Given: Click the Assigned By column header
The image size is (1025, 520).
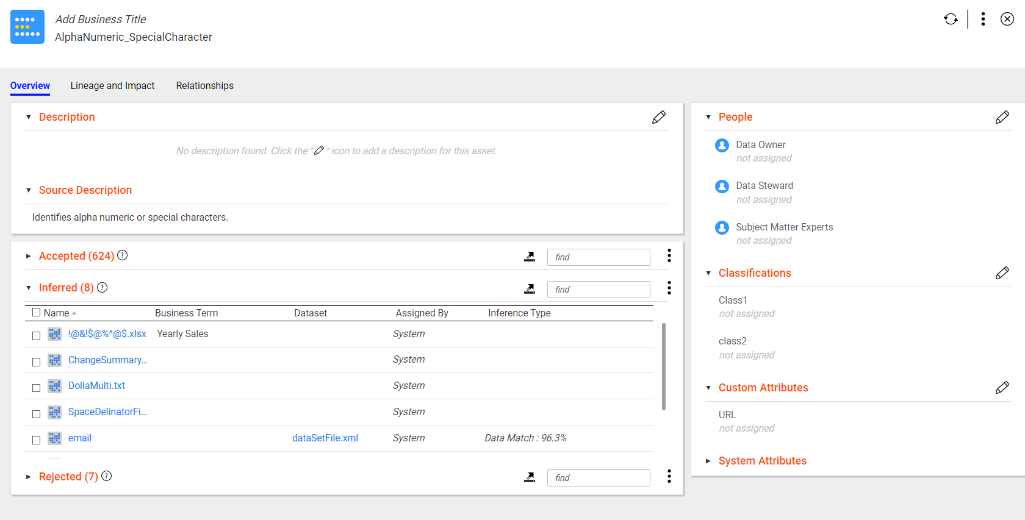Looking at the screenshot, I should pos(422,313).
